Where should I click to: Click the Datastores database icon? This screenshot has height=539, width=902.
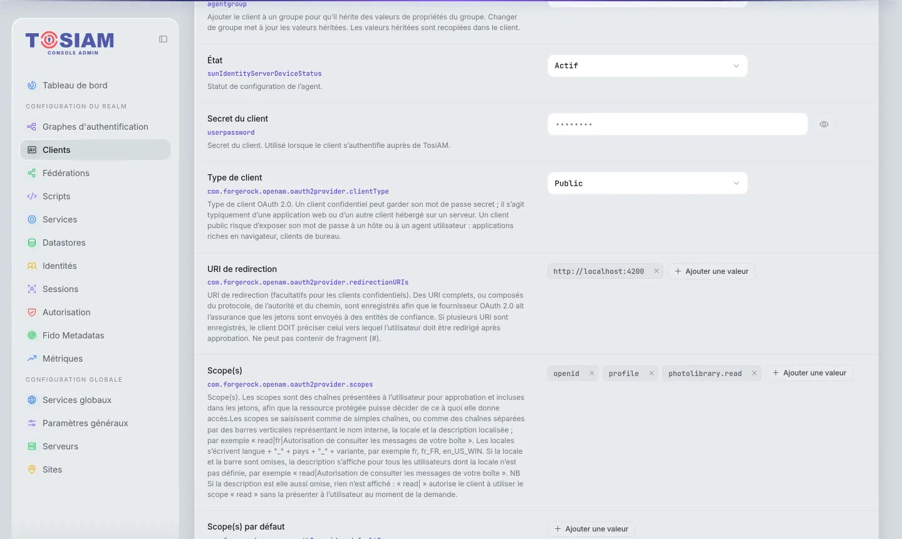(32, 243)
